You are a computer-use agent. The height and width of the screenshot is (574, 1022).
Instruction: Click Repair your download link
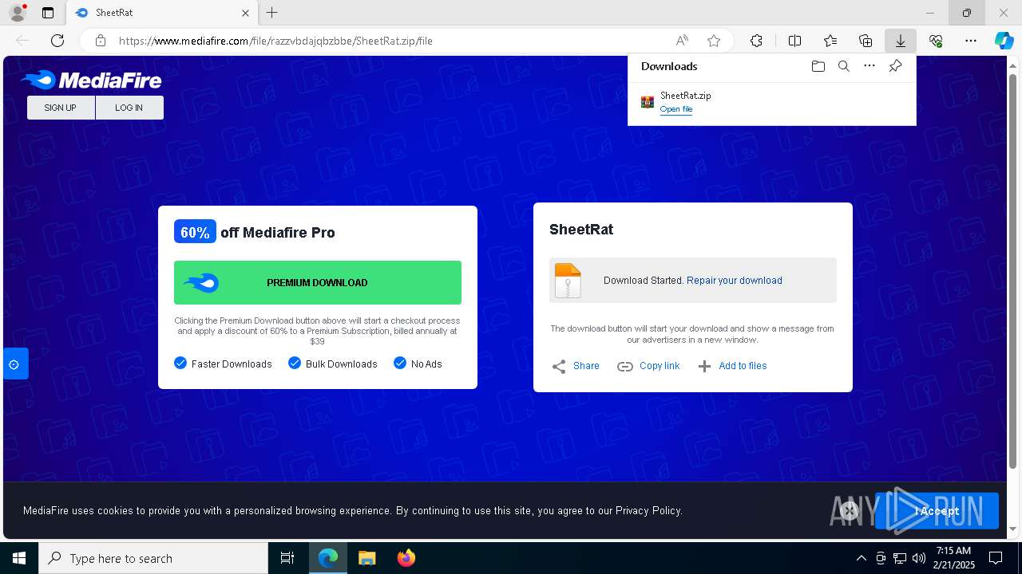tap(735, 281)
